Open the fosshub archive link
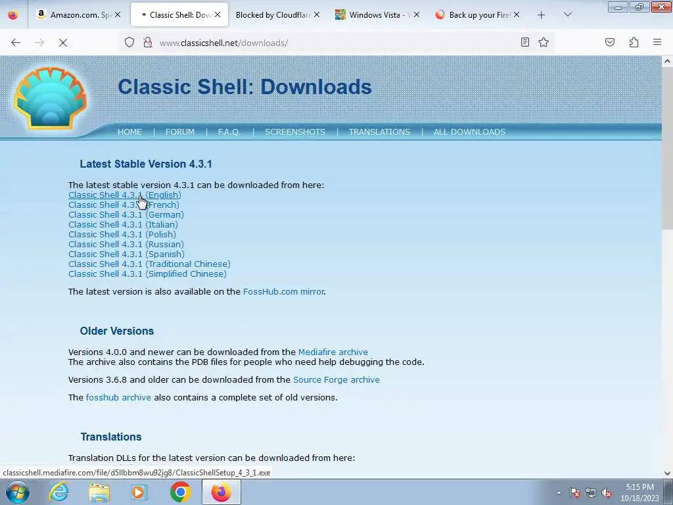673x505 pixels. [x=118, y=398]
